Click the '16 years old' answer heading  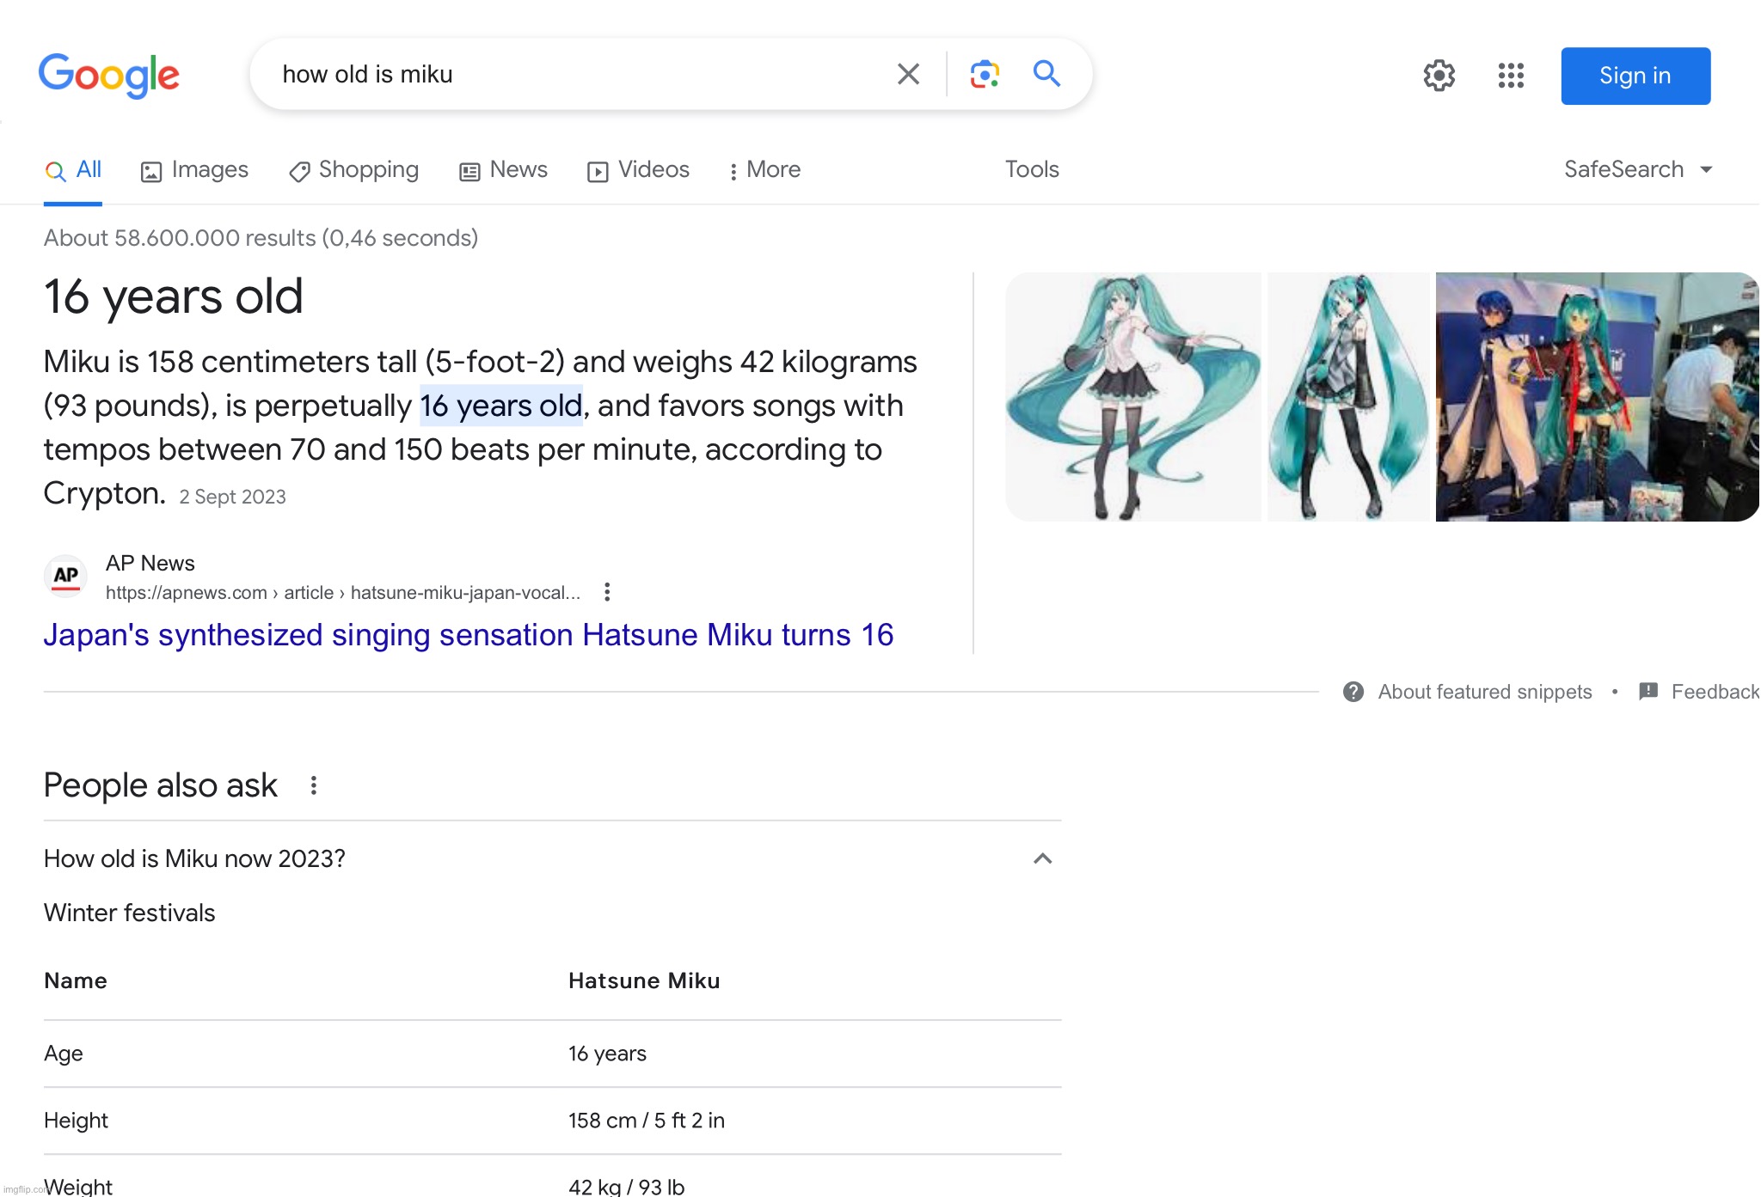(174, 296)
